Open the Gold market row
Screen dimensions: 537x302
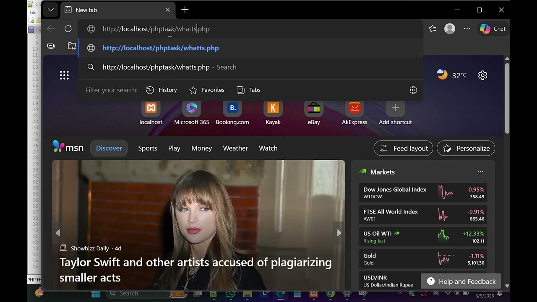tap(423, 259)
